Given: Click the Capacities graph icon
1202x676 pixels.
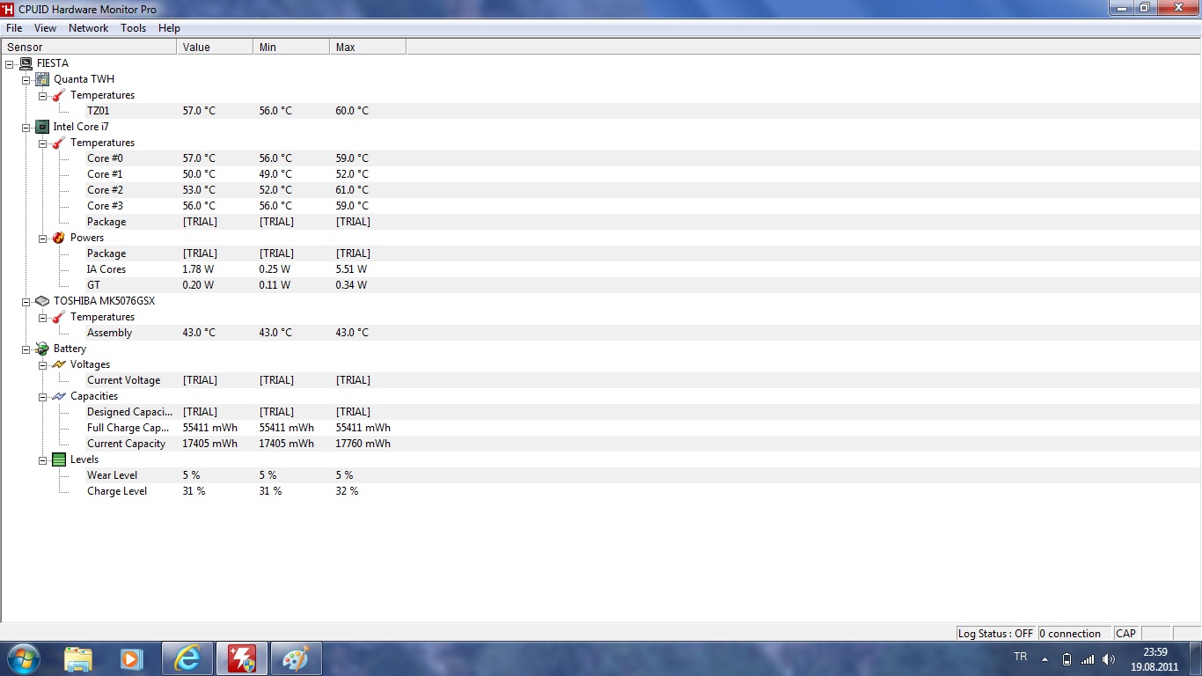Looking at the screenshot, I should [59, 396].
